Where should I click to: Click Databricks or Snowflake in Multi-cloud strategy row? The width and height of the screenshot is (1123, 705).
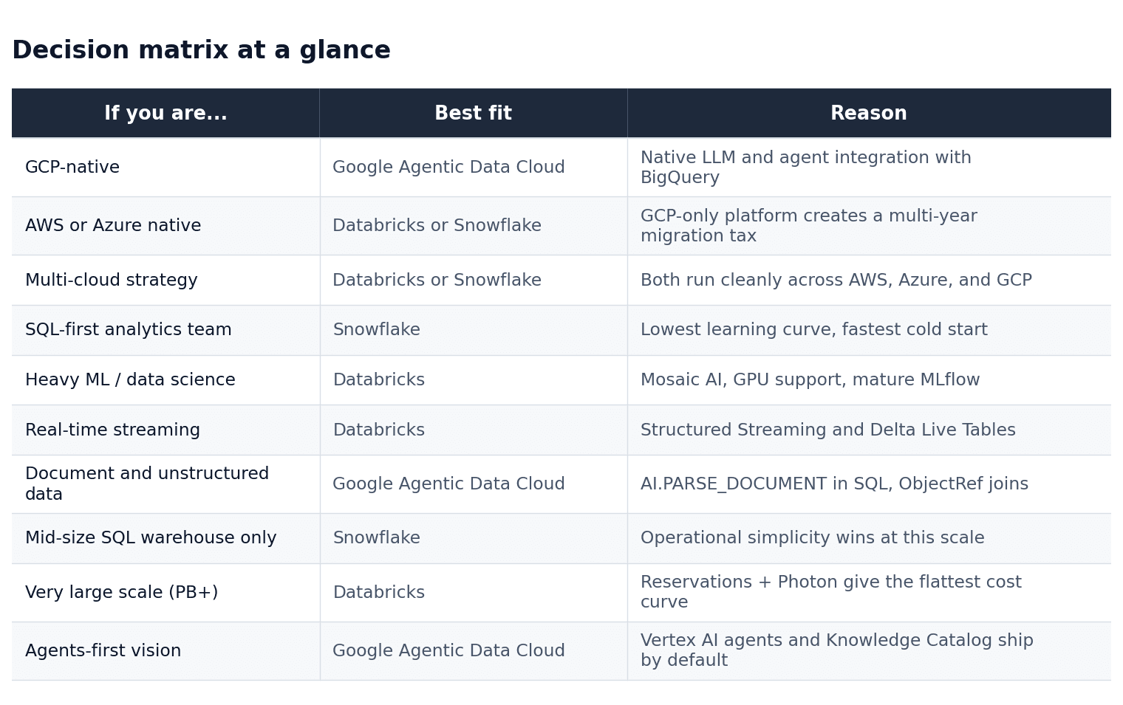[437, 281]
